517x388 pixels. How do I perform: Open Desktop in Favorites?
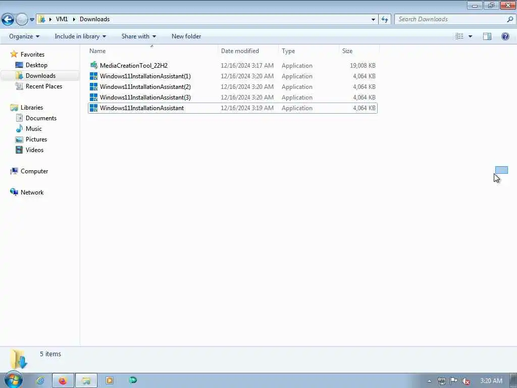[36, 65]
